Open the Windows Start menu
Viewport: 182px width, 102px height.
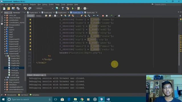pos(3,99)
